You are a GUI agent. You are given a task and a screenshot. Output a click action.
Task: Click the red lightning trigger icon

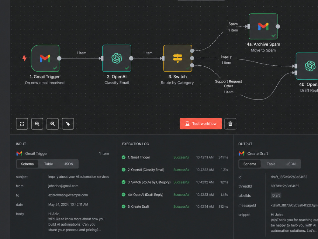click(24, 58)
